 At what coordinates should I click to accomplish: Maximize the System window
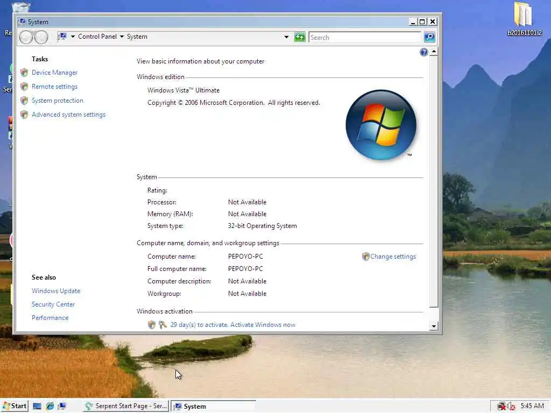(422, 22)
